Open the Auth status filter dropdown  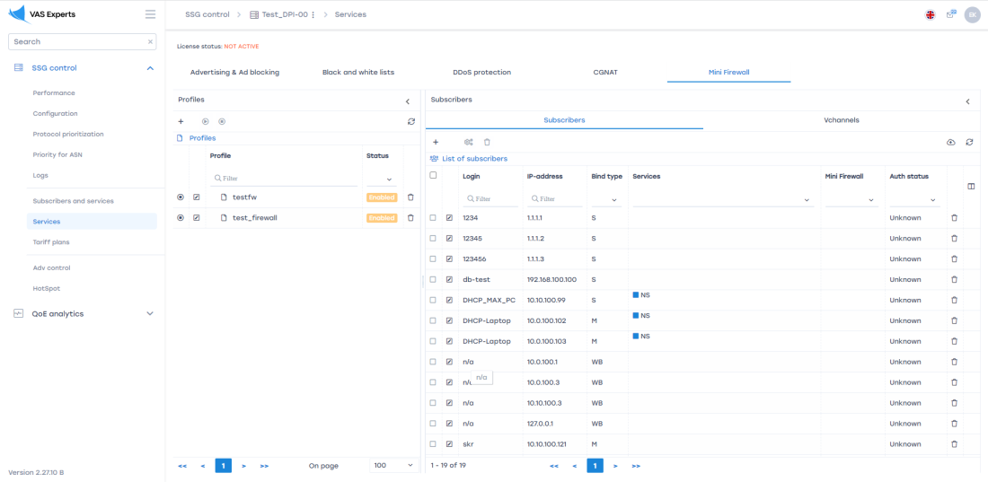pyautogui.click(x=913, y=199)
